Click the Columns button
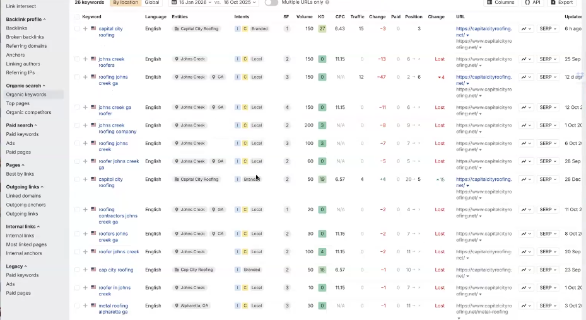The height and width of the screenshot is (320, 586). pyautogui.click(x=501, y=3)
